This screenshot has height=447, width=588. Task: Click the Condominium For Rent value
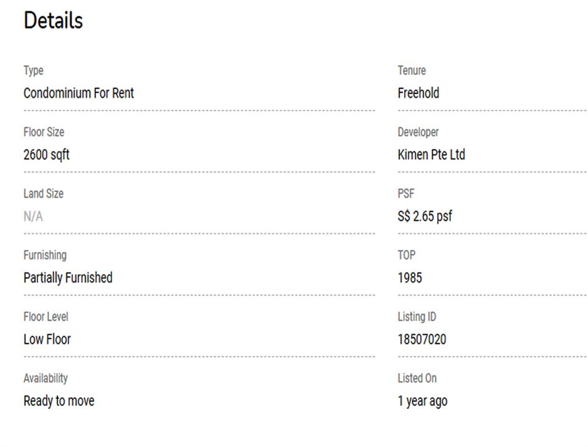coord(79,93)
